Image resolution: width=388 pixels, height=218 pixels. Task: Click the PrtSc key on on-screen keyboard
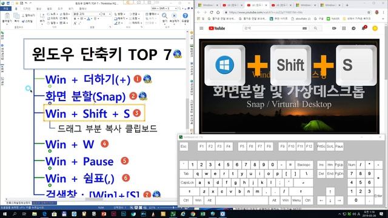click(x=321, y=147)
